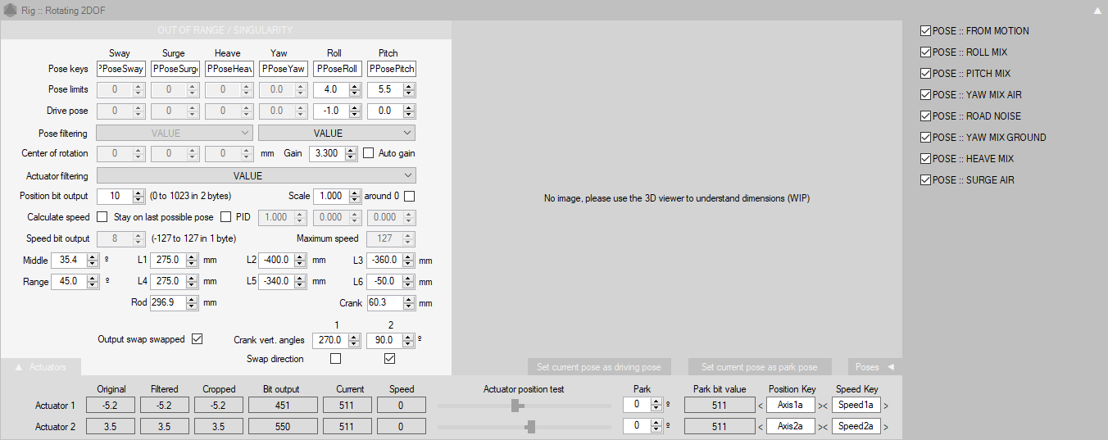Click the right arrow after Speed1a
Viewport: 1108px width, 440px height.
point(886,405)
